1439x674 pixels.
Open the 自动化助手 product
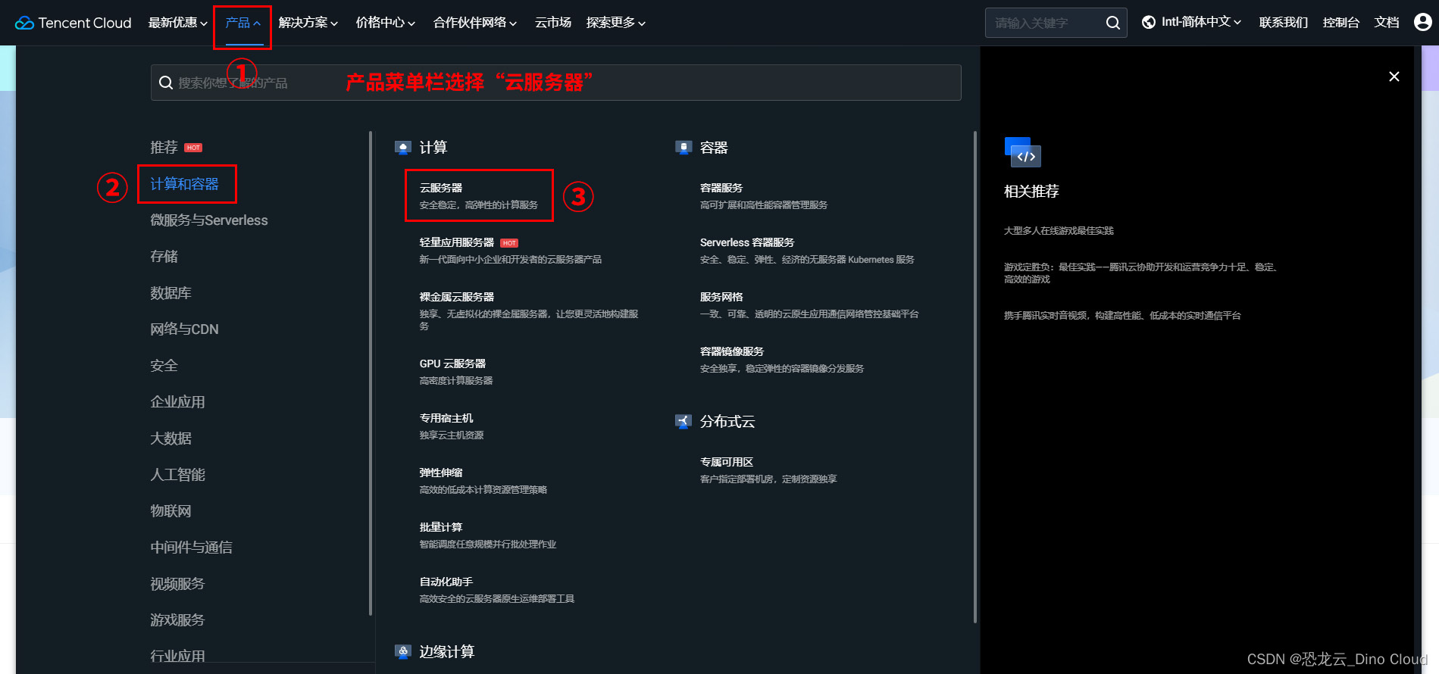[446, 582]
